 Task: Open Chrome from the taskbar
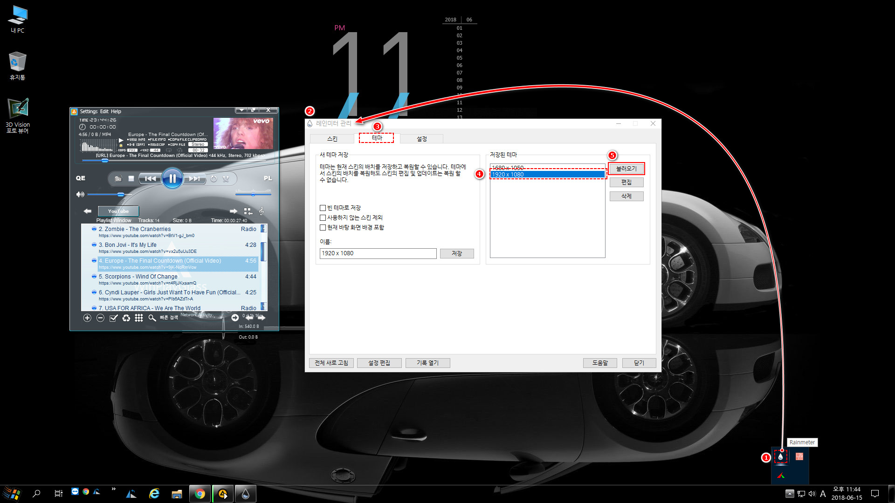click(200, 494)
